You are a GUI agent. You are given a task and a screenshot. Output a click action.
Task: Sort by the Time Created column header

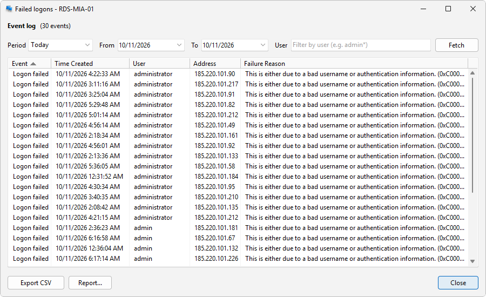point(90,64)
